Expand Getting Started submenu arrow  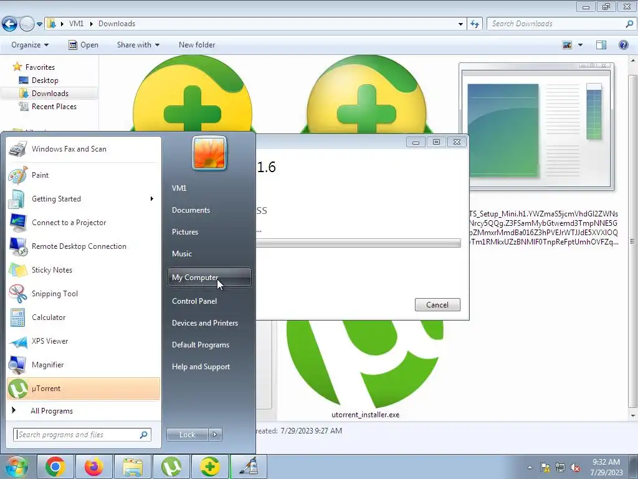pyautogui.click(x=152, y=199)
